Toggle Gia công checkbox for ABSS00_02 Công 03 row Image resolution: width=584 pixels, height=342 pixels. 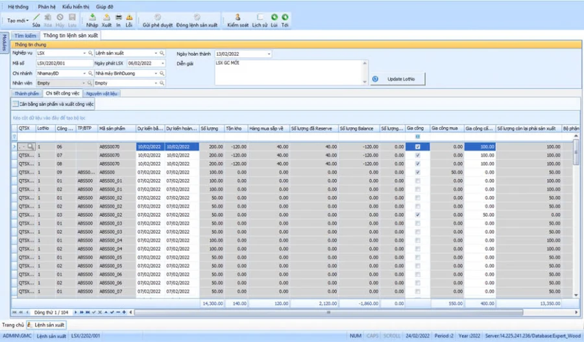pos(417,215)
